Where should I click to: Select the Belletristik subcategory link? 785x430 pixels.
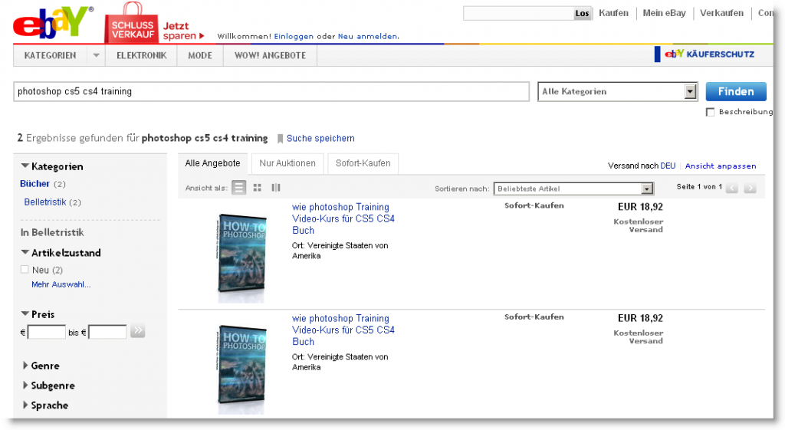(x=45, y=202)
